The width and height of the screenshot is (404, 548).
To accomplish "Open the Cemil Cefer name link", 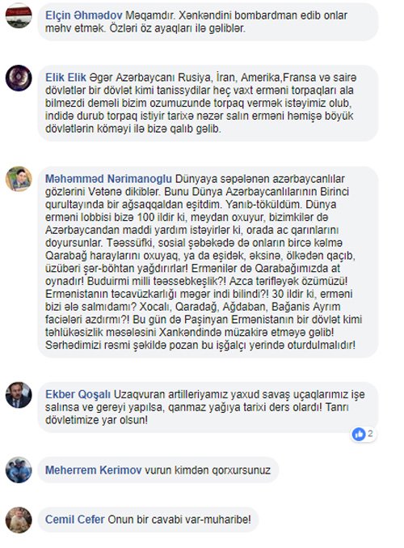I will pos(75,520).
